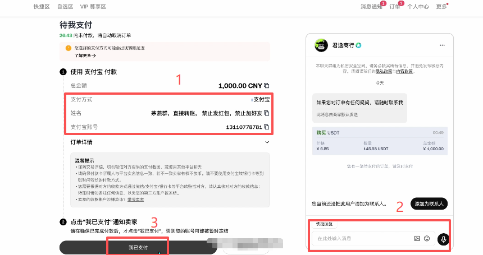Tap the black microphone voice button
Image resolution: width=483 pixels, height=255 pixels.
443,239
